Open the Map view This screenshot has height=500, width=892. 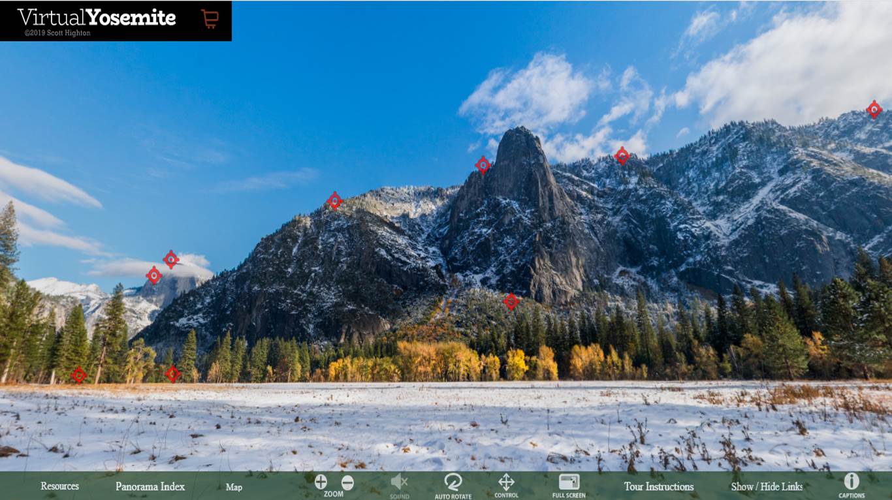coord(234,487)
